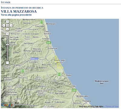This screenshot has width=121, height=109.
Task: Click the Notaresco town label
Action: 43,68
